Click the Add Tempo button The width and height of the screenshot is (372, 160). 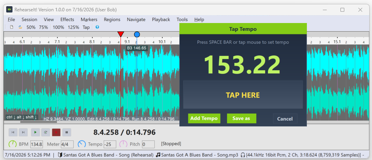[x=204, y=118]
